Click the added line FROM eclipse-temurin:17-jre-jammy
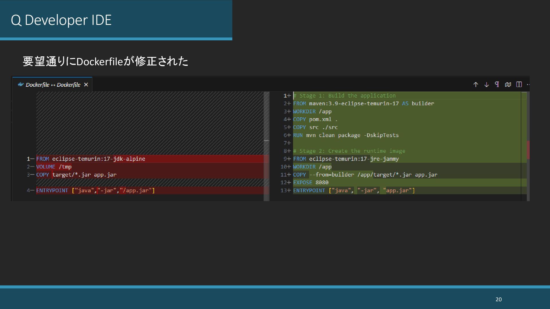550x309 pixels. coord(346,159)
